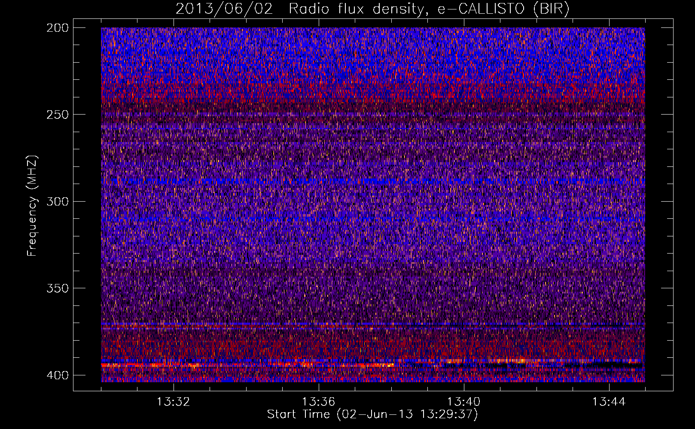Click the 'Start Time (02-Jun-13 13:29:37)' axis label

pos(372,414)
